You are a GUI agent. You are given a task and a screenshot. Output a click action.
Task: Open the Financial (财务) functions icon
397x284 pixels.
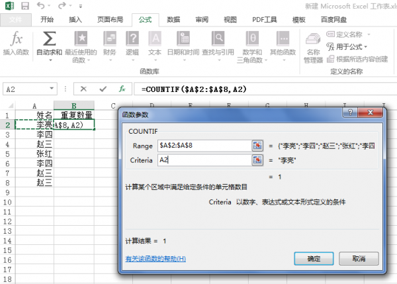[x=110, y=38]
